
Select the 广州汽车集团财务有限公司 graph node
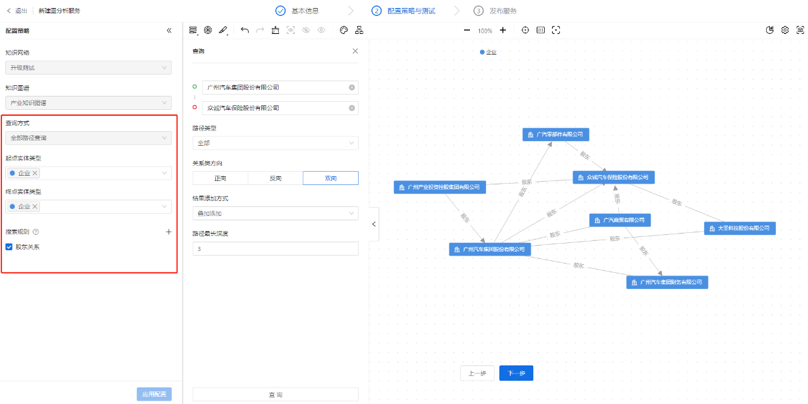(667, 282)
